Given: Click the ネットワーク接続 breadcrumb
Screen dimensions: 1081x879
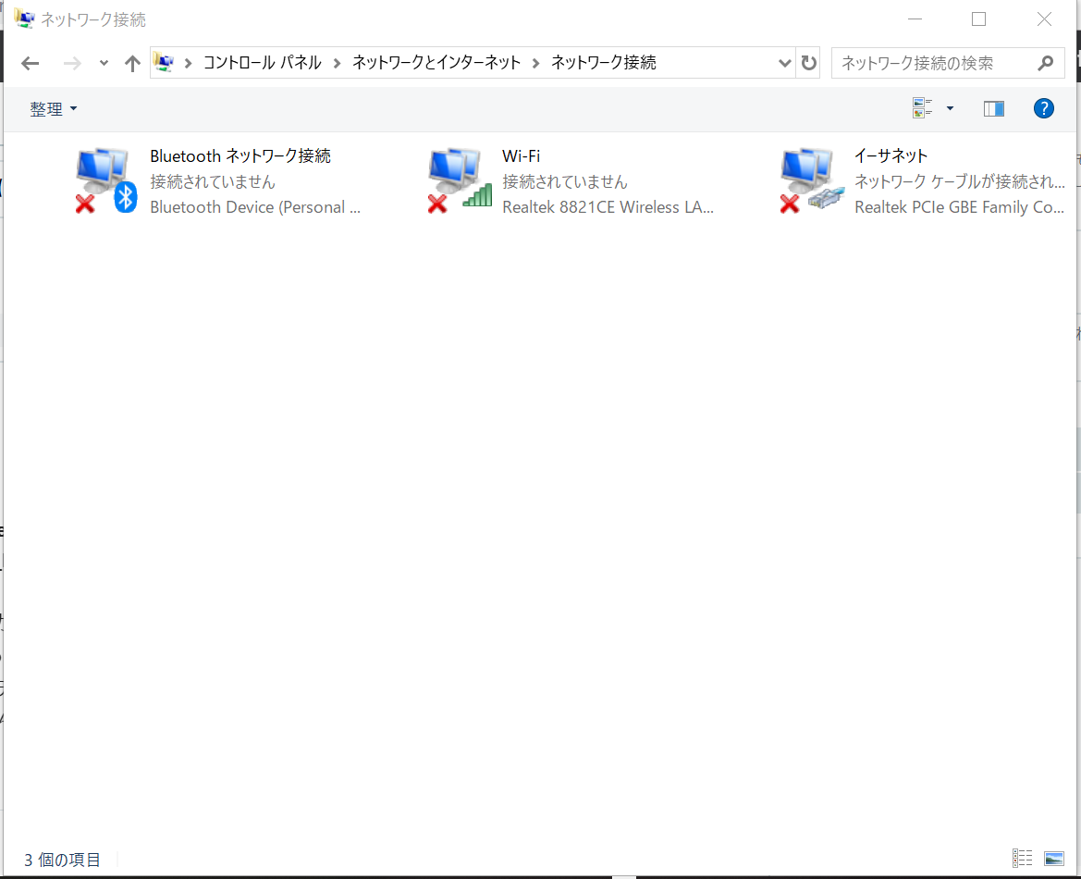Looking at the screenshot, I should point(603,63).
